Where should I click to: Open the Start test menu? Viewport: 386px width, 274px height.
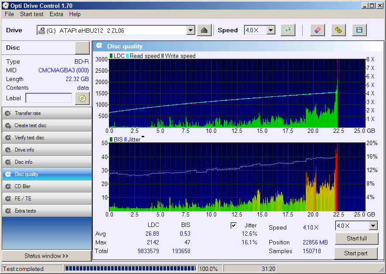[32, 14]
